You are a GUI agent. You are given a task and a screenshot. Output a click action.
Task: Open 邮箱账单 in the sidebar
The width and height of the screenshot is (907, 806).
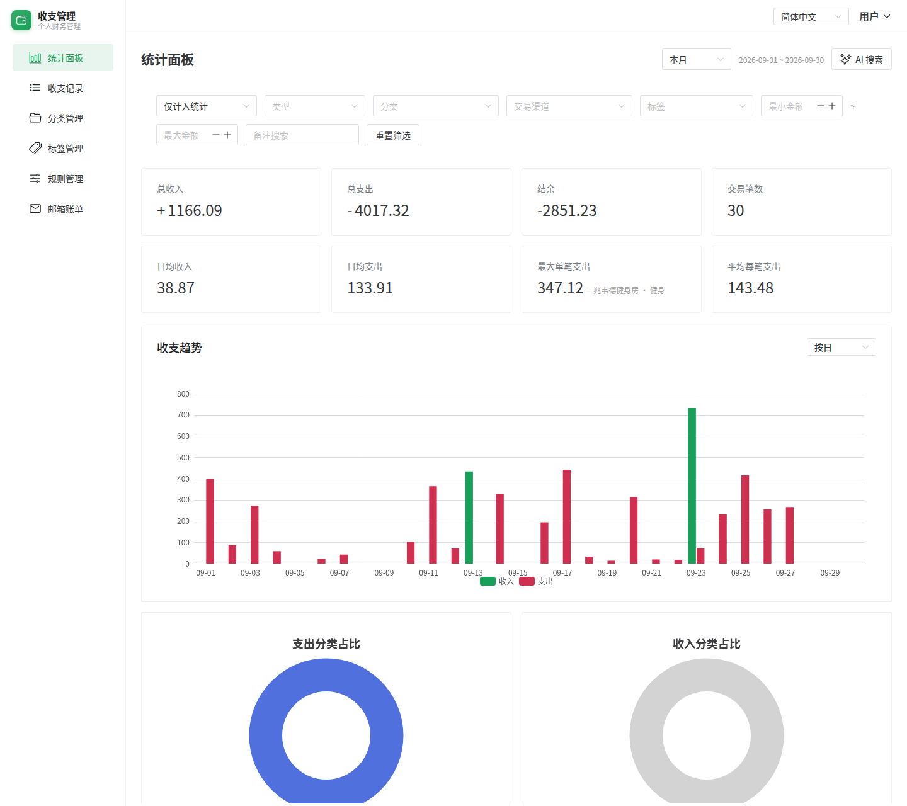pos(63,209)
